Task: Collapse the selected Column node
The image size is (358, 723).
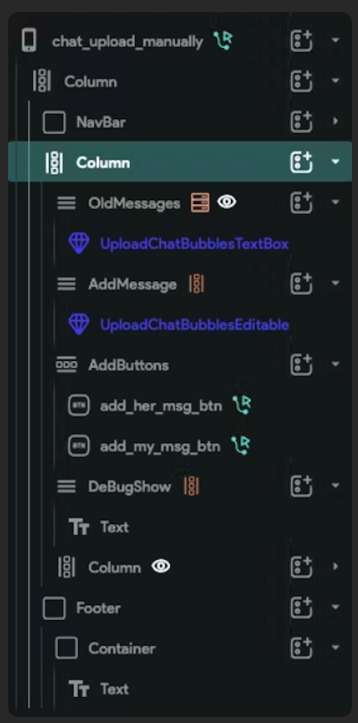Action: point(335,162)
